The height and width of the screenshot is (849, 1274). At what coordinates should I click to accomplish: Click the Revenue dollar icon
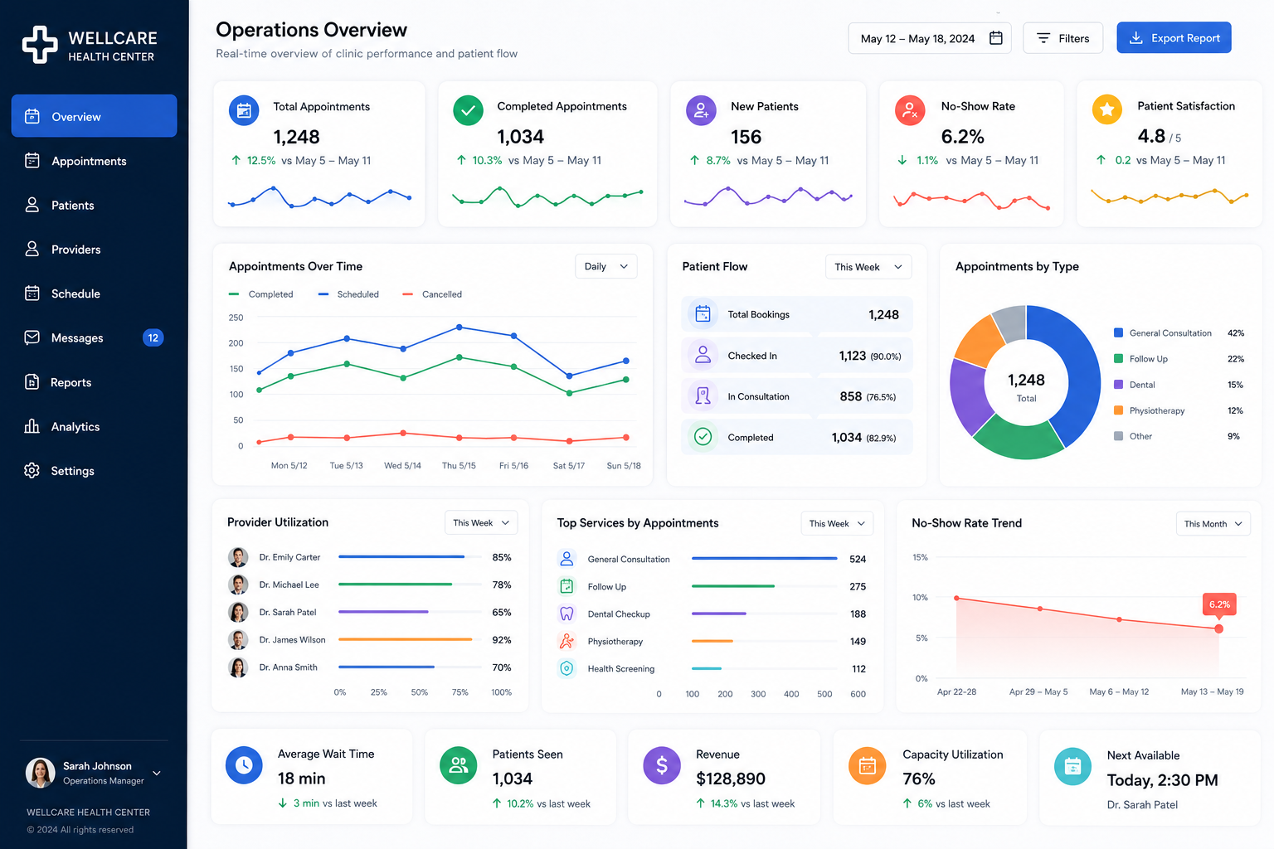(x=662, y=765)
